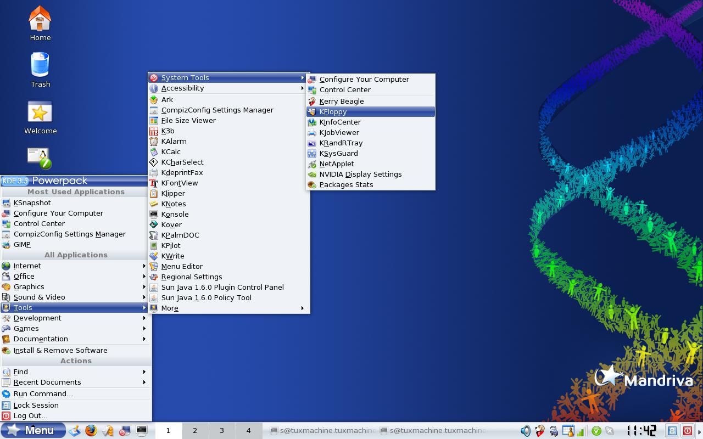Click the Kerry Beagle dog tray icon
Image resolution: width=703 pixels, height=439 pixels.
point(540,431)
